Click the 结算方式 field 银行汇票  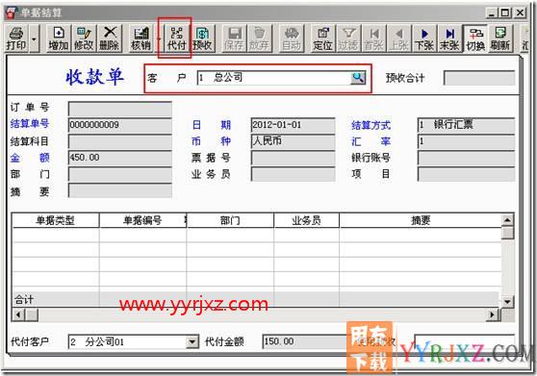pyautogui.click(x=466, y=125)
